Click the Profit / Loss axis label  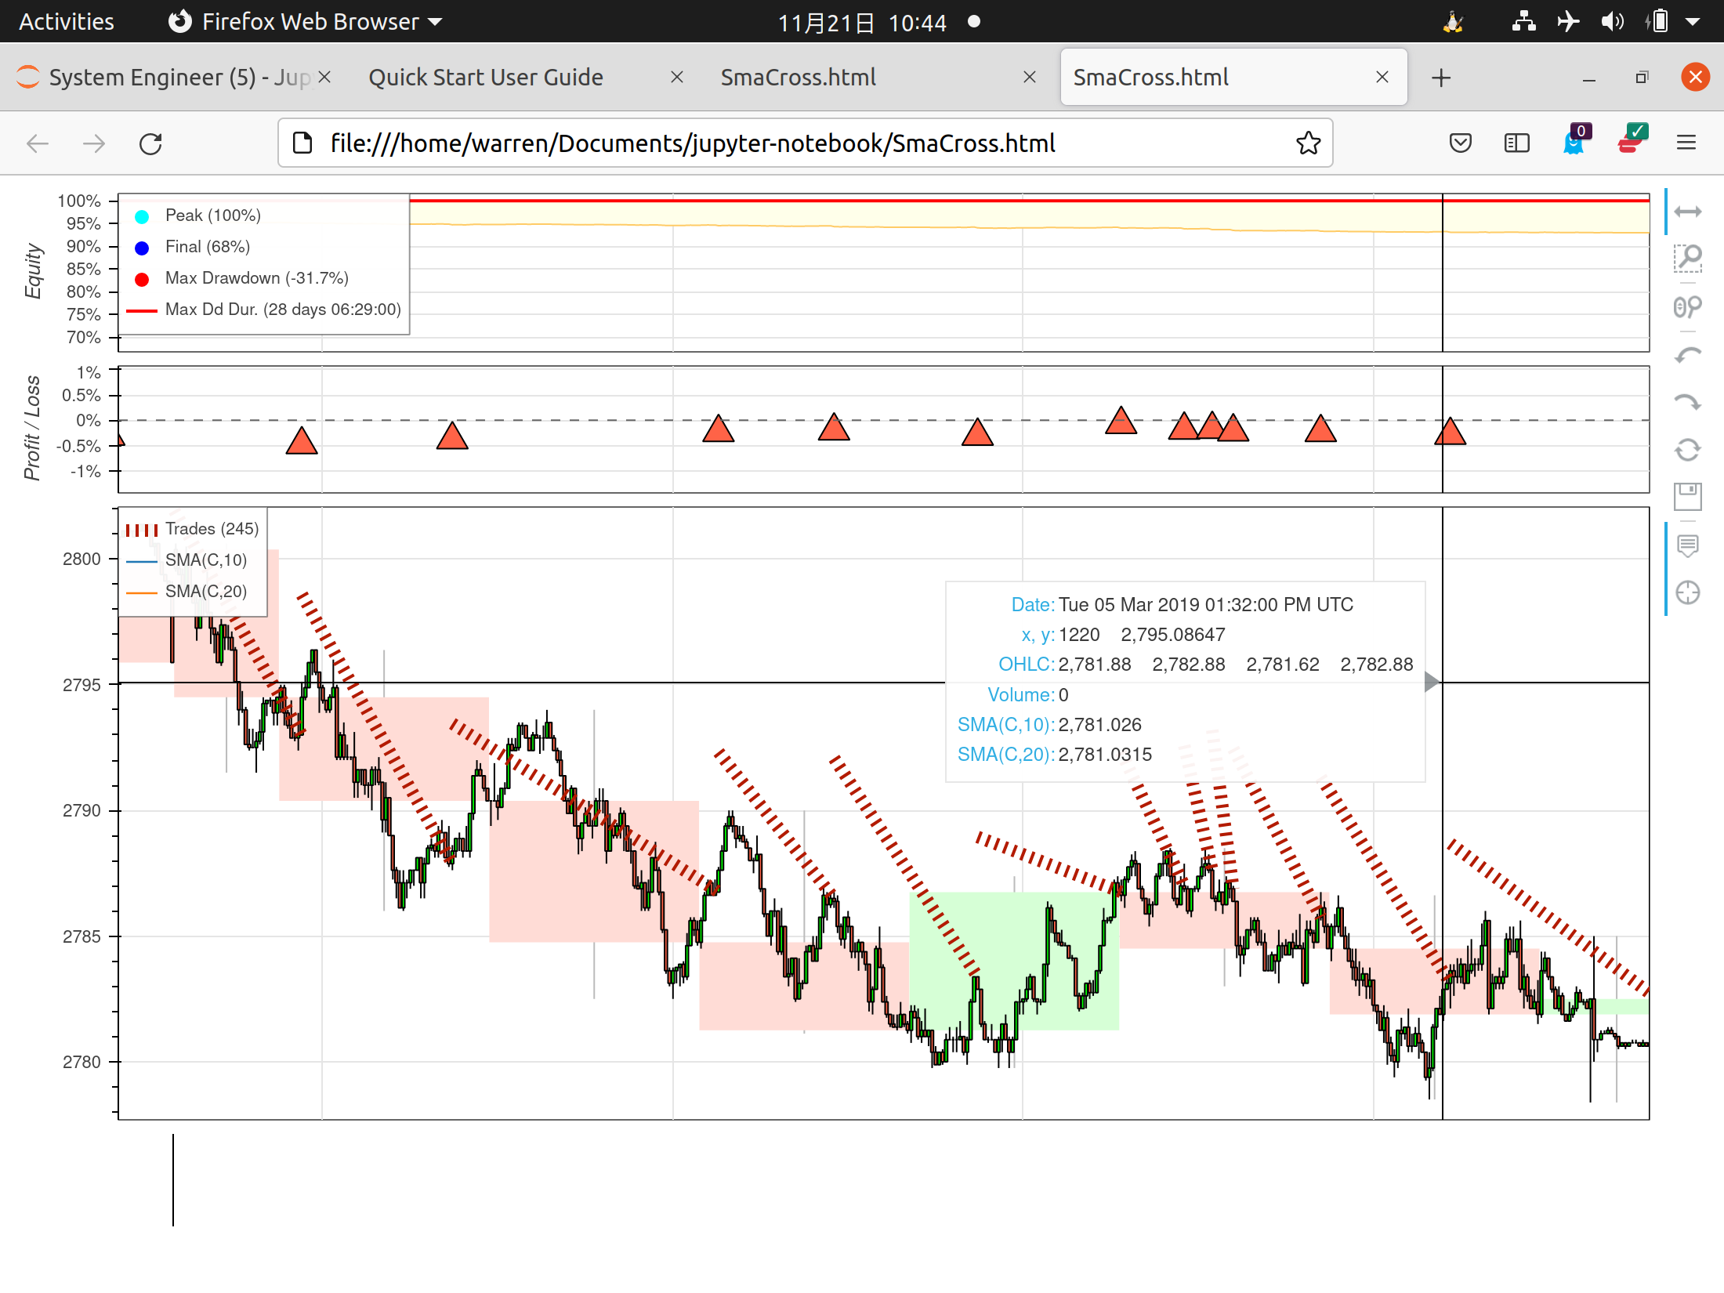[x=31, y=428]
